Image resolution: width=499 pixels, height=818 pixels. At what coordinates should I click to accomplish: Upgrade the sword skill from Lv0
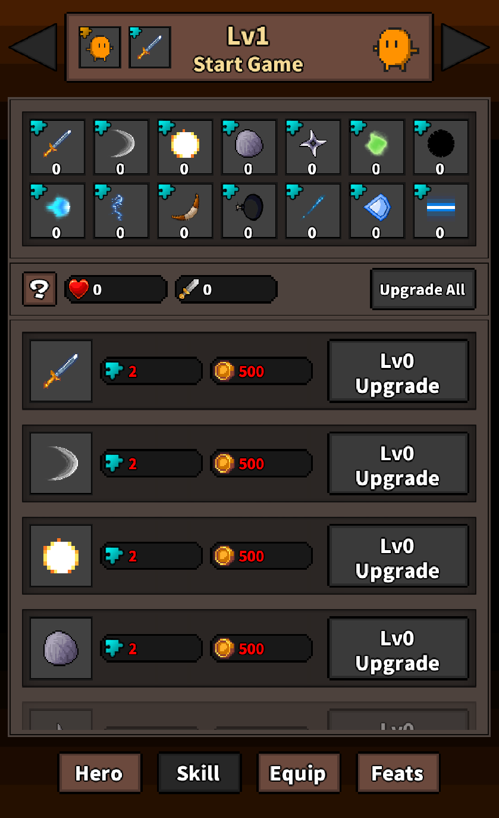tap(398, 371)
